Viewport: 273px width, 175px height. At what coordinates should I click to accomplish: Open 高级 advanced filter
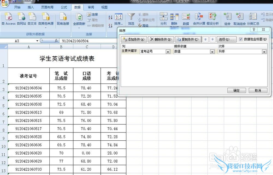pos(143,26)
